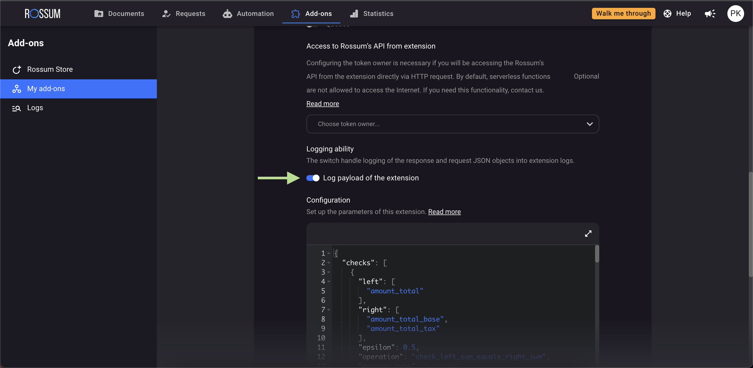Click the code editor vertical scrollbar
This screenshot has width=753, height=368.
coord(597,254)
